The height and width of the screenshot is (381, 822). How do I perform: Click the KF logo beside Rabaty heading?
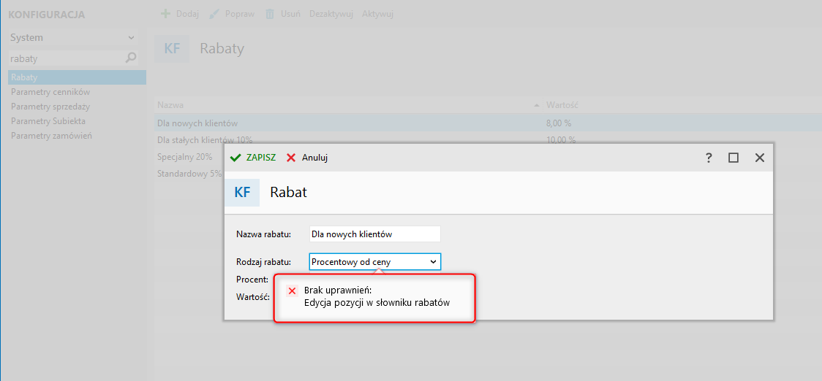[172, 49]
